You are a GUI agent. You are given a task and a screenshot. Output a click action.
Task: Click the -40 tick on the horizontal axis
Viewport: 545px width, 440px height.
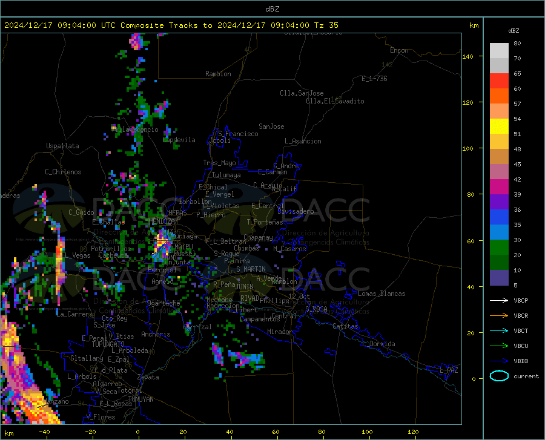tap(44, 432)
